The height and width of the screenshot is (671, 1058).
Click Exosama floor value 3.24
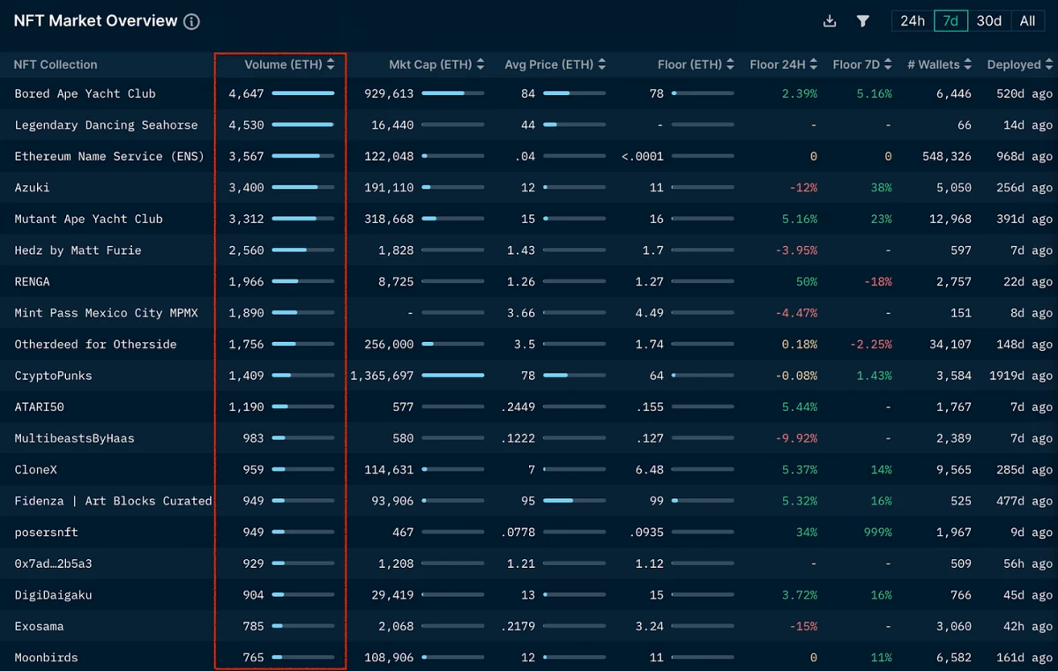(x=649, y=626)
